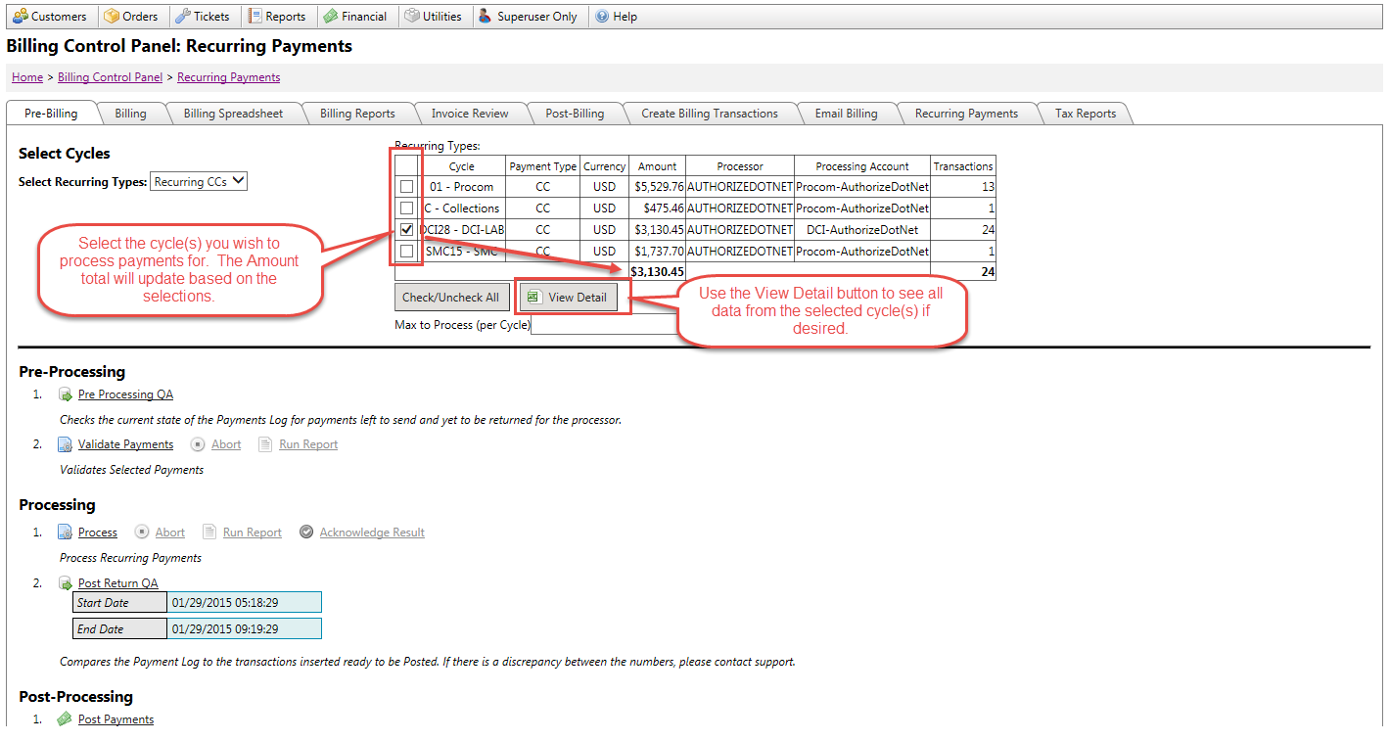This screenshot has width=1390, height=741.
Task: Open the Superuser Only menu
Action: coord(528,17)
